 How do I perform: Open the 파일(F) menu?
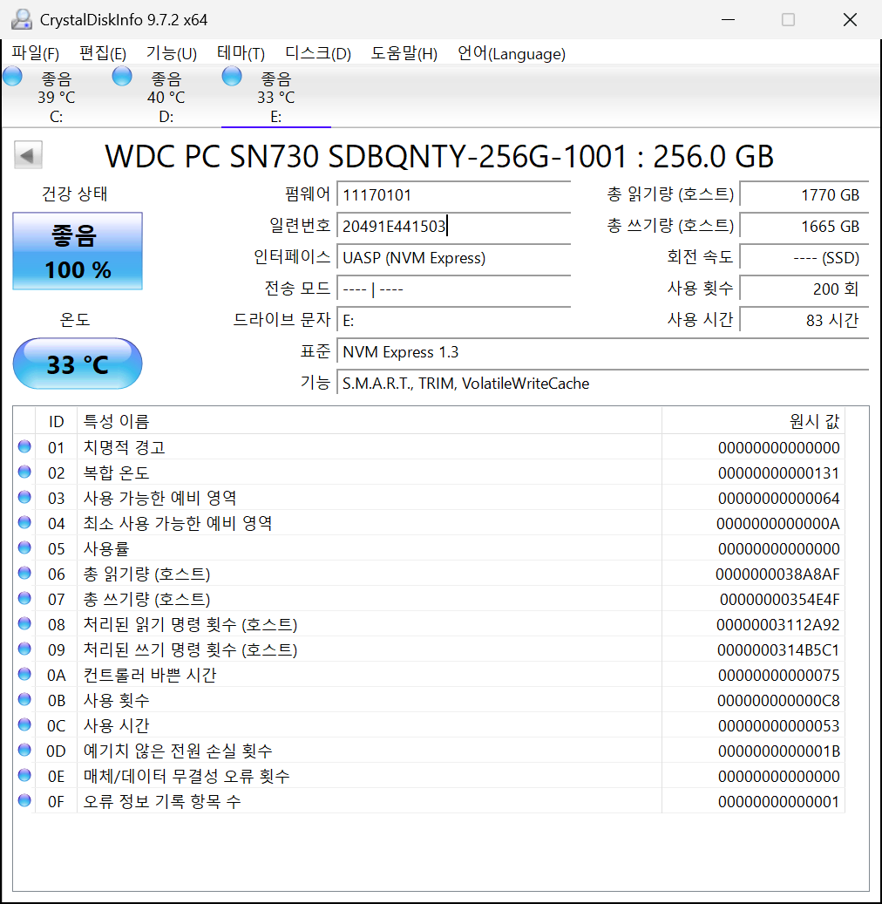pyautogui.click(x=36, y=54)
